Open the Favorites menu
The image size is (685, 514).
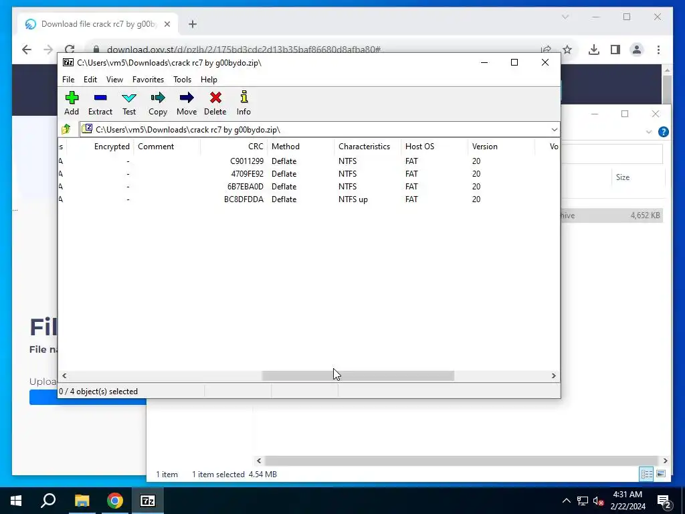pos(148,80)
